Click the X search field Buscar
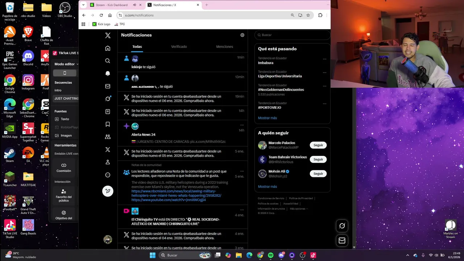Image resolution: width=464 pixels, height=261 pixels. point(292,35)
